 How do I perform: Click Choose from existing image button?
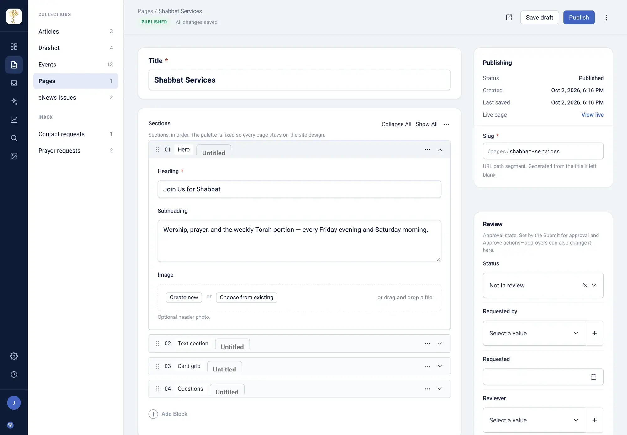point(246,298)
